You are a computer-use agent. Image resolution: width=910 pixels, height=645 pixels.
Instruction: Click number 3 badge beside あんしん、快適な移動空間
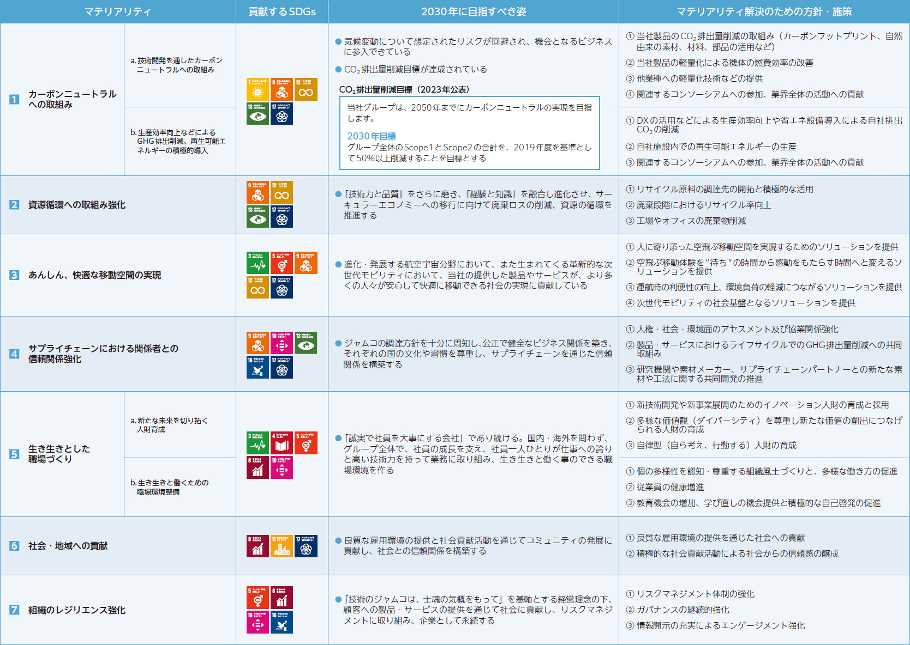[14, 275]
